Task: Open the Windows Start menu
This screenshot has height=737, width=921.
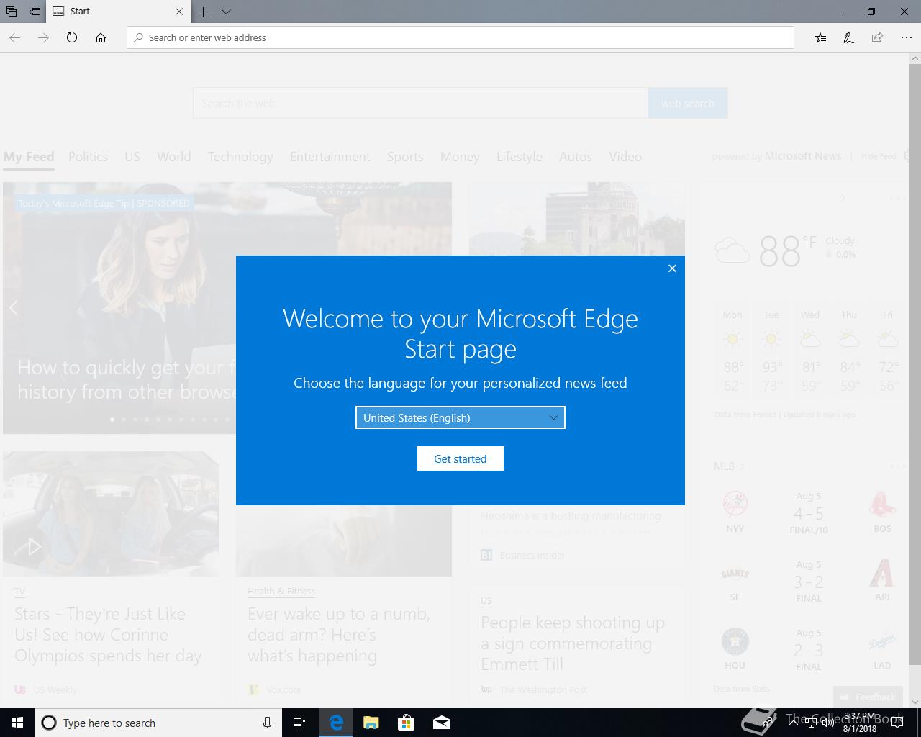Action: pyautogui.click(x=17, y=723)
